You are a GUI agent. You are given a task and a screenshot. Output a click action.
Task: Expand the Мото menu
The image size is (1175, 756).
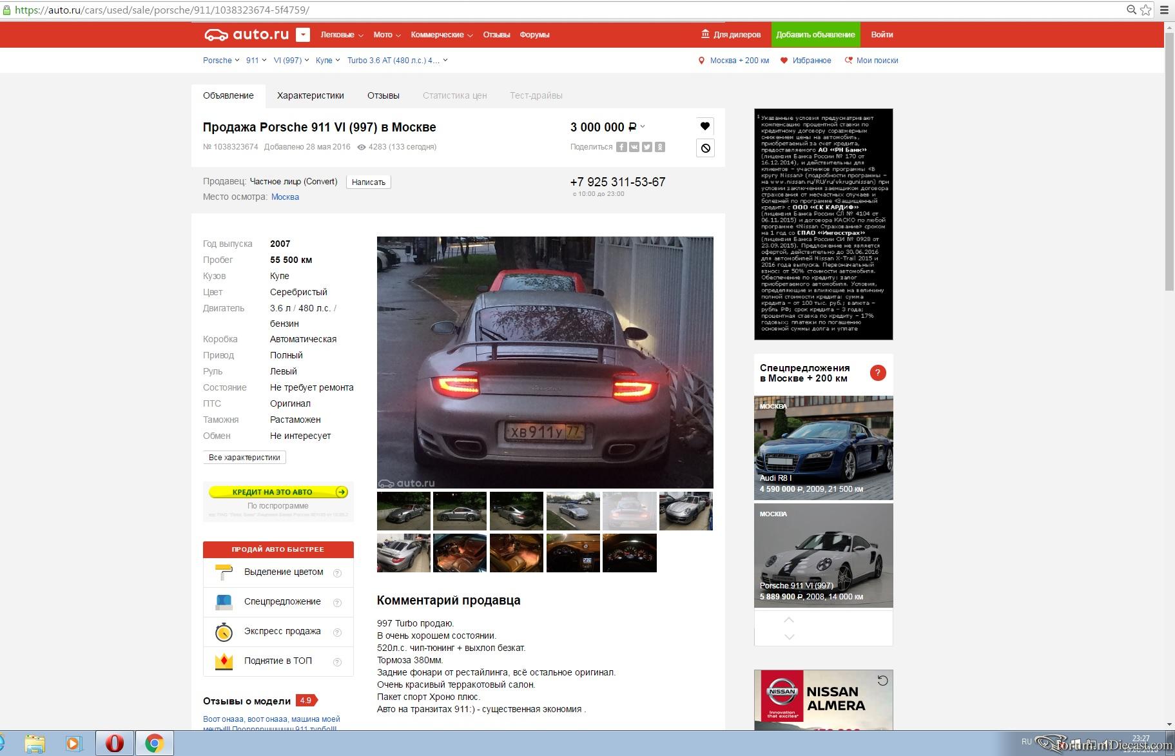387,35
